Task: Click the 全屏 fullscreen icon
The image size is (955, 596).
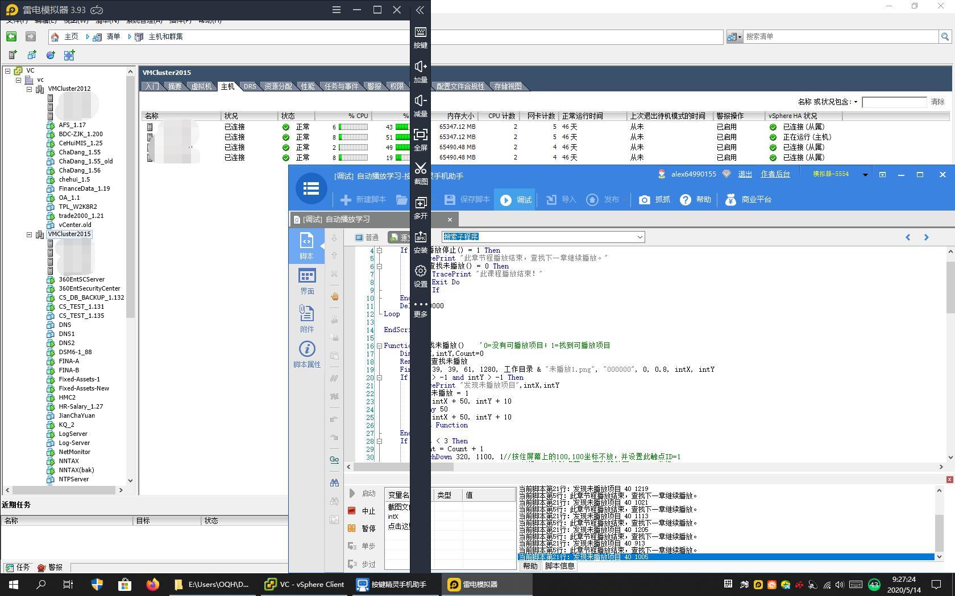Action: tap(420, 135)
